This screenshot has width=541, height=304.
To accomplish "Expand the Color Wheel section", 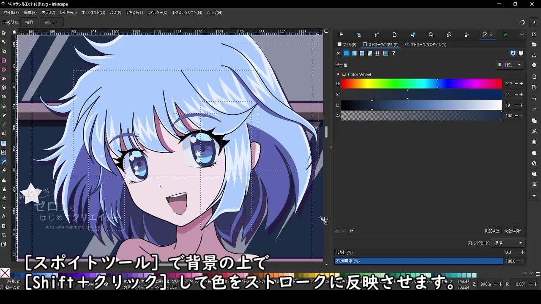I will 338,74.
